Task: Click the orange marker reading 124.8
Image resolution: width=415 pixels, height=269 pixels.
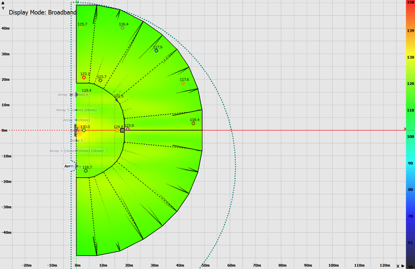Action: point(117,130)
